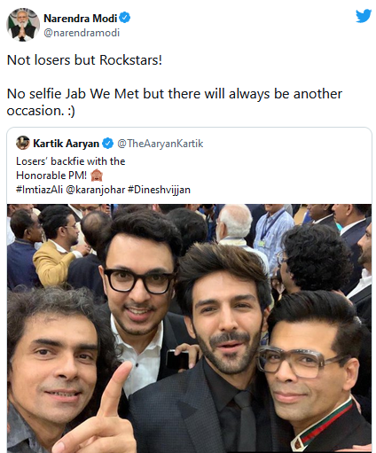Image resolution: width=376 pixels, height=453 pixels.
Task: Click the Twitter bird logo
Action: [364, 16]
